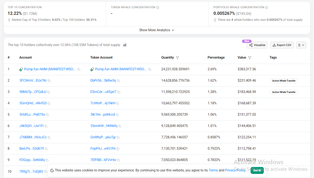Screen dimensions: 314x178
Task: Copy address J4kSQH...iJw1Fi
Action: (46, 126)
